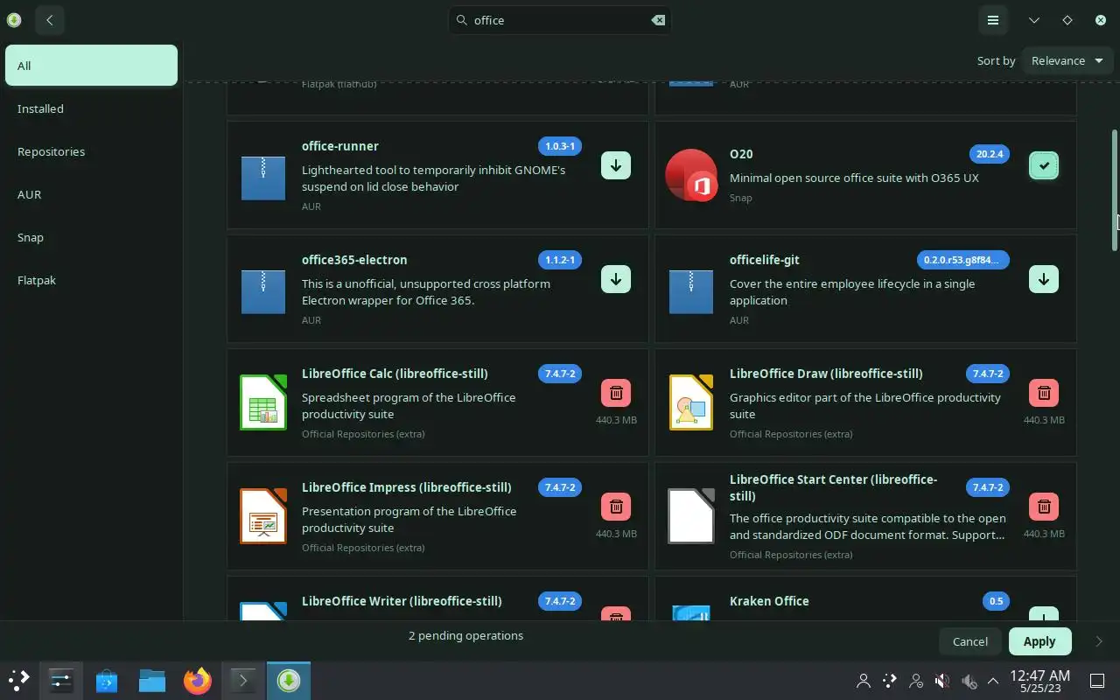This screenshot has width=1120, height=700.
Task: Open Kraken Office details
Action: coord(769,601)
